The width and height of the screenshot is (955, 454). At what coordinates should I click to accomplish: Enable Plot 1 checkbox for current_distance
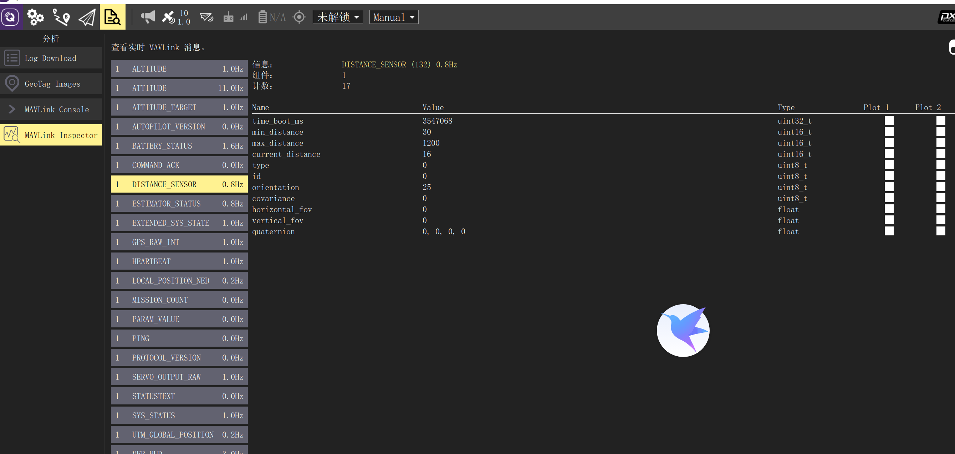coord(889,154)
